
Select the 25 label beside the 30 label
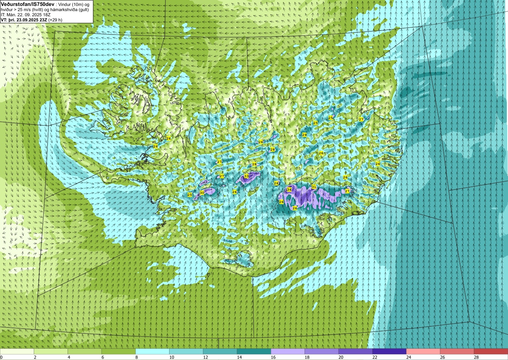(190, 195)
